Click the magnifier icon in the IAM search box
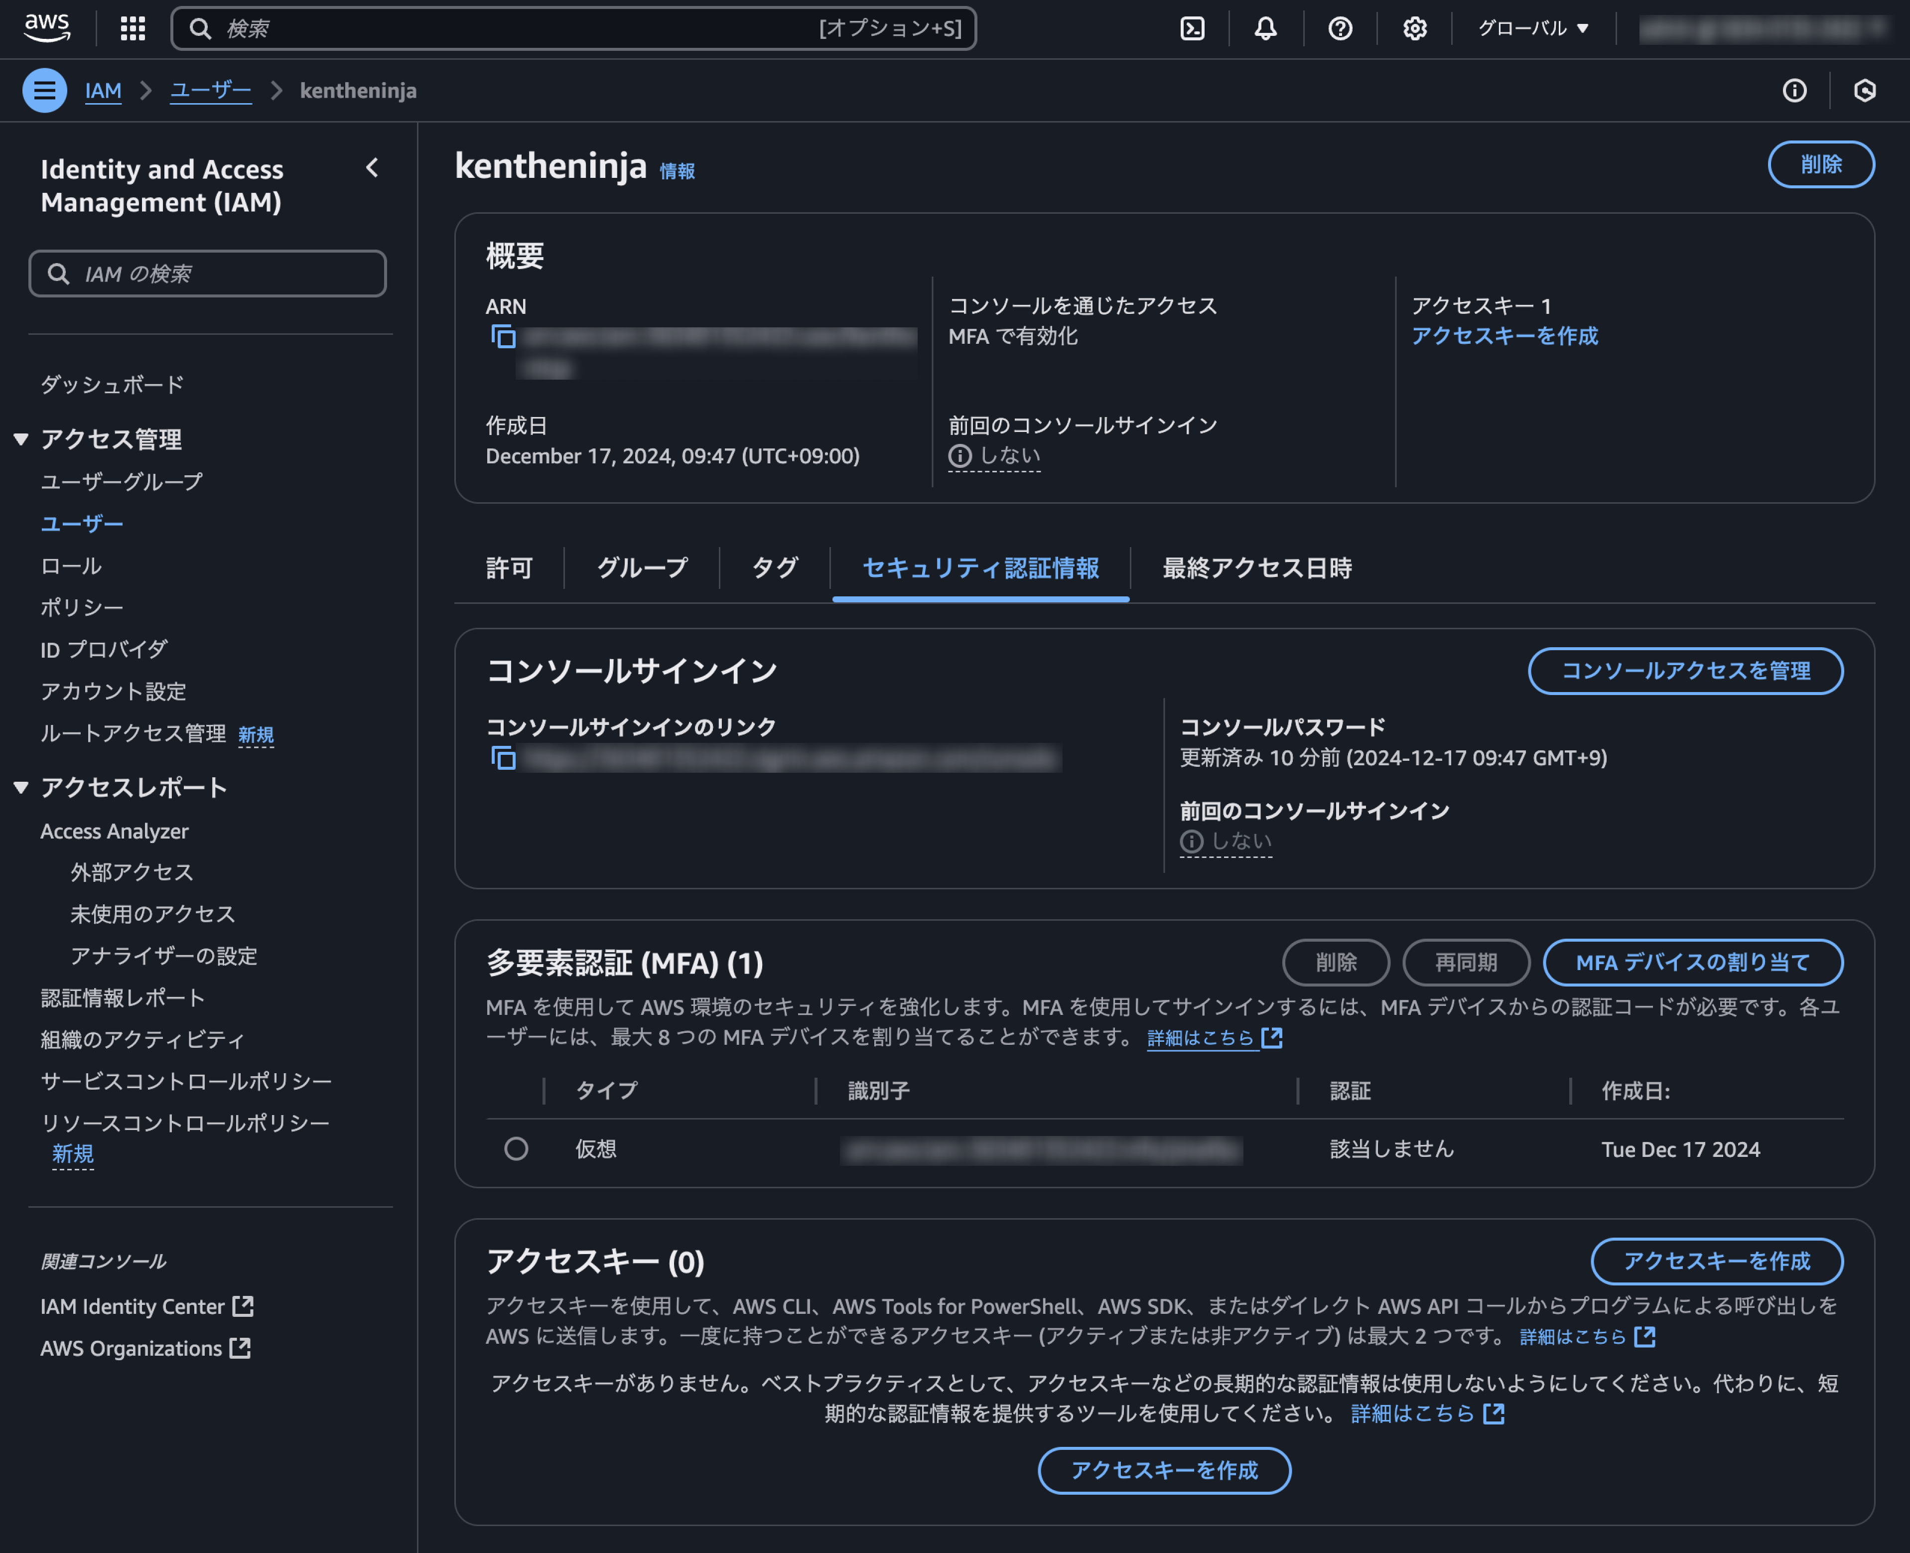The image size is (1910, 1553). coord(58,274)
